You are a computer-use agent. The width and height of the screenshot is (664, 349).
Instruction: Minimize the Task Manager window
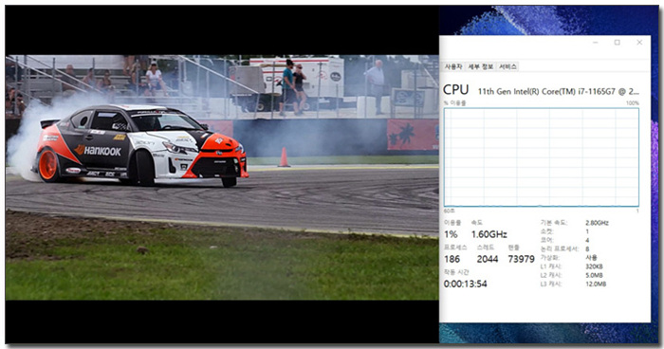[596, 43]
